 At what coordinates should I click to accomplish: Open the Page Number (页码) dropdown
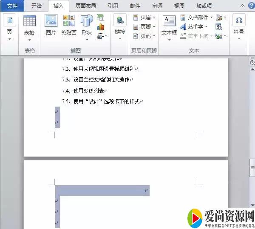[x=144, y=36]
